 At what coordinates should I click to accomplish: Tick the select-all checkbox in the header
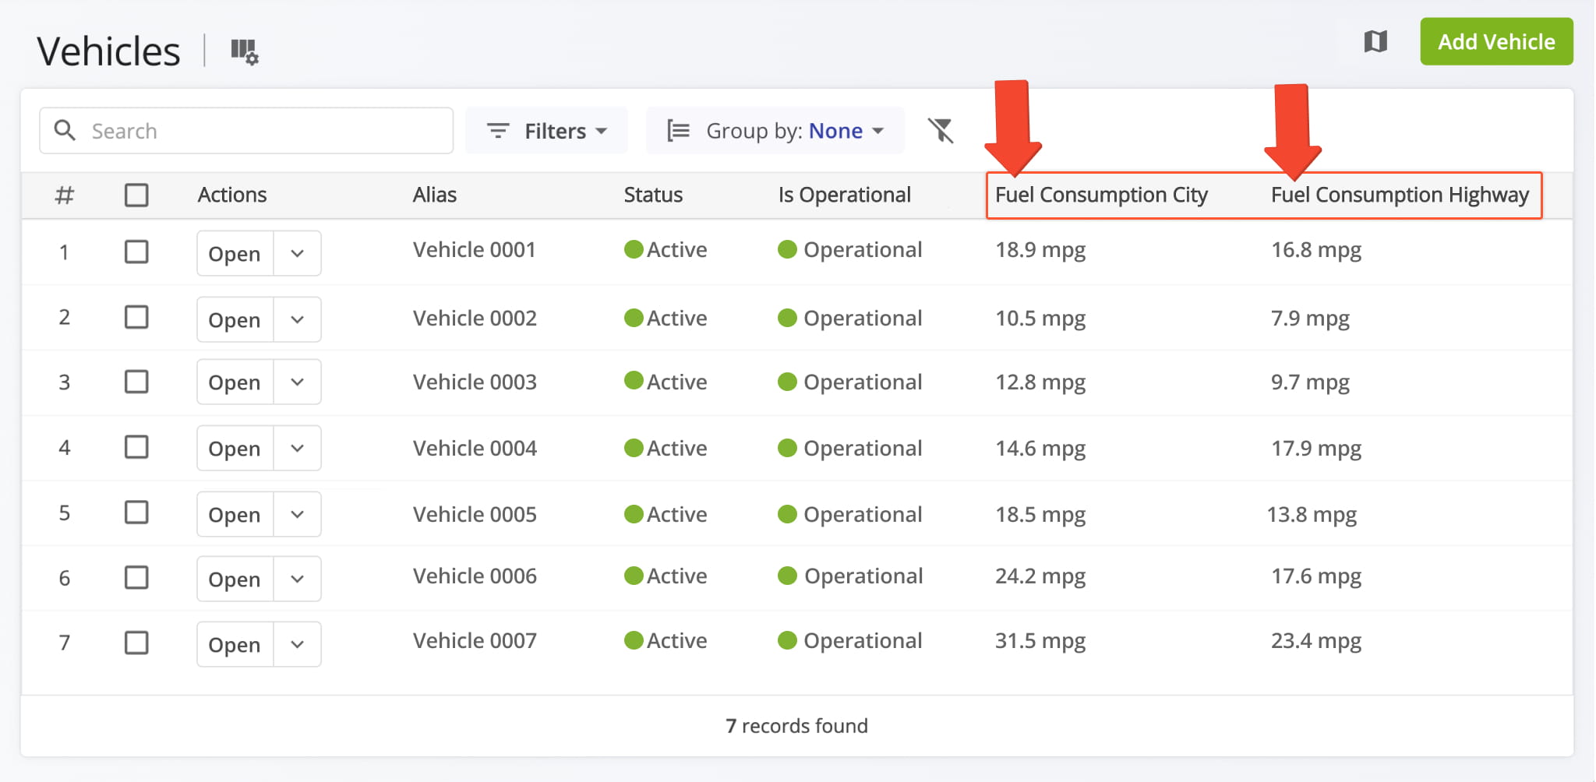coord(136,195)
